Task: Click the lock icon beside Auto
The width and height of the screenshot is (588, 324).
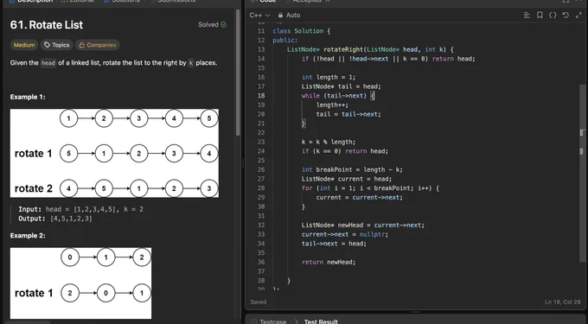Action: [x=280, y=16]
